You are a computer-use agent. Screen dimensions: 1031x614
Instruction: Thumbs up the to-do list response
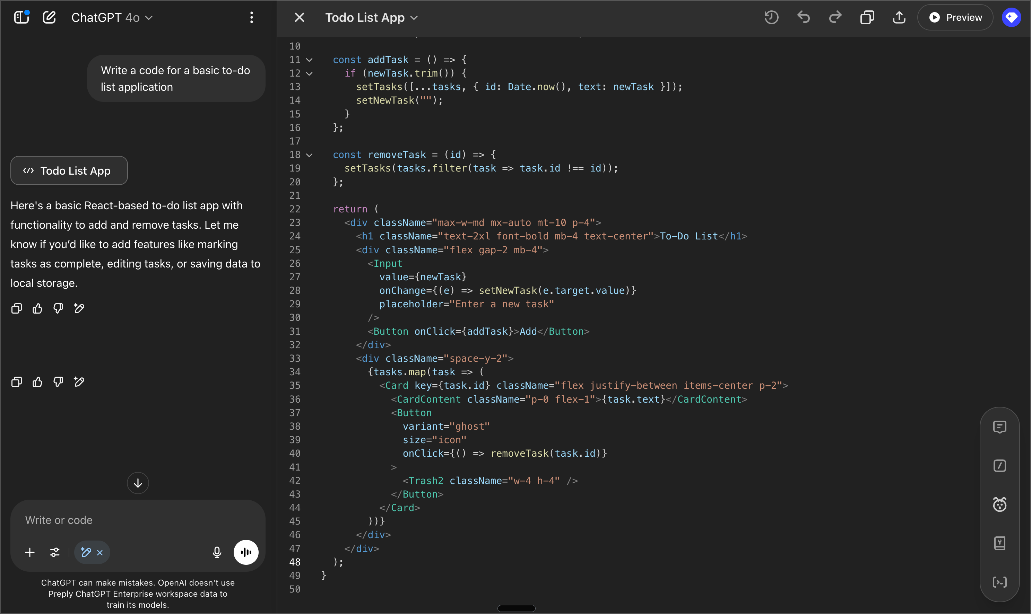pos(37,308)
